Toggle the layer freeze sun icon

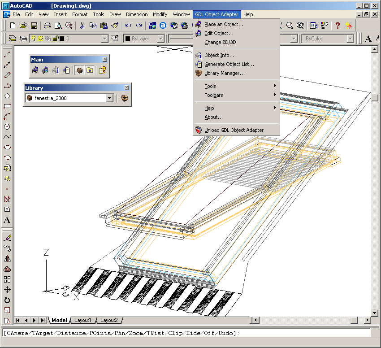pyautogui.click(x=41, y=39)
